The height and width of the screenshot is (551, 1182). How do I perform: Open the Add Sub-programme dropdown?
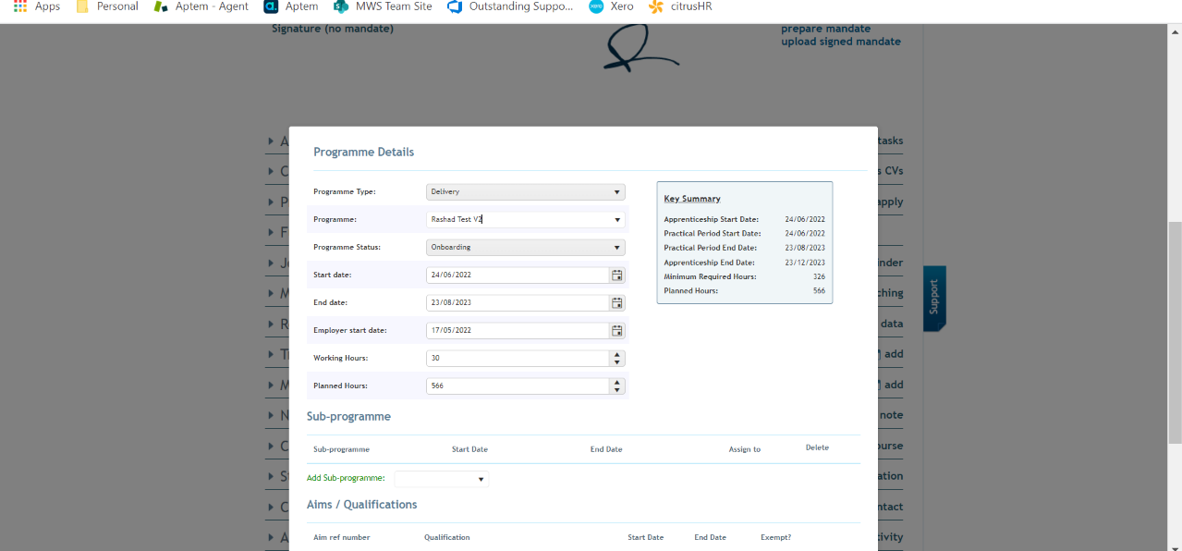click(x=480, y=478)
